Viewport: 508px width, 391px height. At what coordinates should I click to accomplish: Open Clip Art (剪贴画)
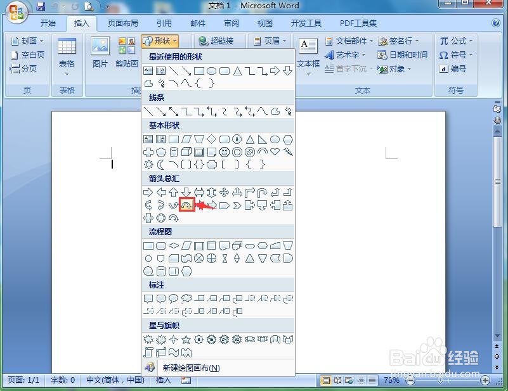127,53
